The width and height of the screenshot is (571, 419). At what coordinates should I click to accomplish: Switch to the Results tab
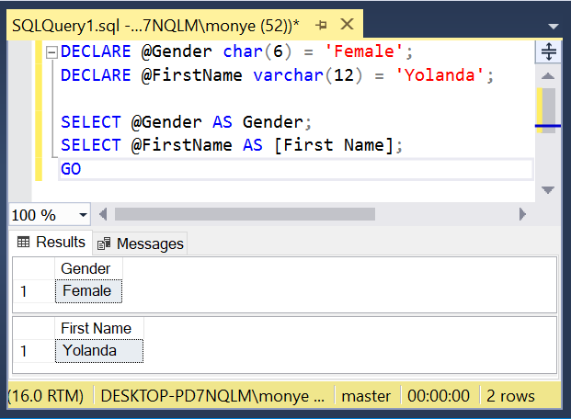click(x=51, y=242)
